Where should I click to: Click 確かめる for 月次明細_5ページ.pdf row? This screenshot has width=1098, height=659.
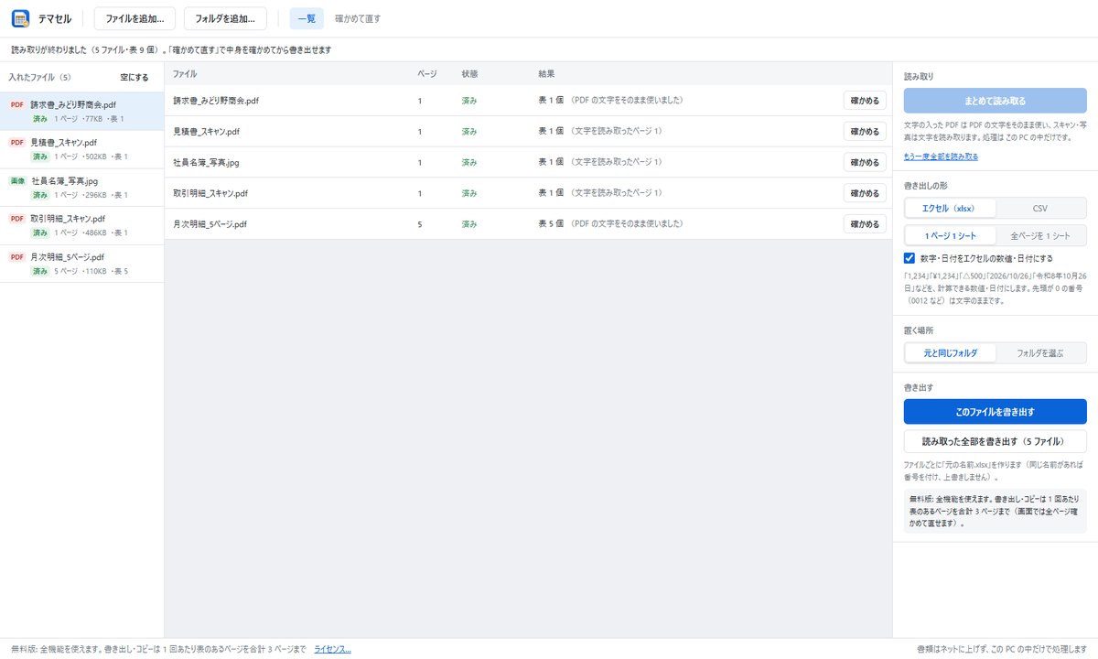pos(865,224)
